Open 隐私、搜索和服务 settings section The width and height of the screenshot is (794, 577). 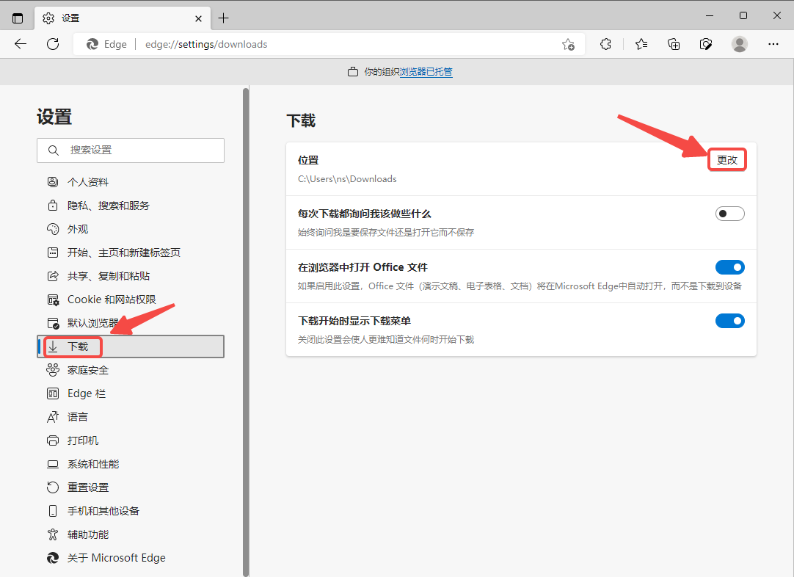pos(131,206)
